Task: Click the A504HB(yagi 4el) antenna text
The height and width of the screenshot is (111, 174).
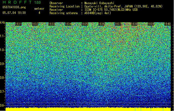Action: tap(98, 13)
